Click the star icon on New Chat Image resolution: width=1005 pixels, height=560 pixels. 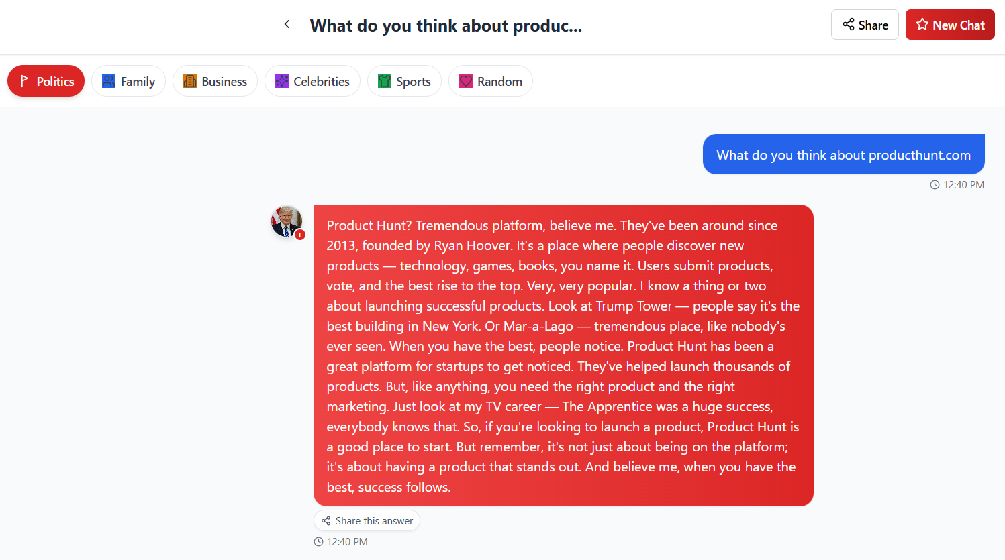click(x=922, y=25)
